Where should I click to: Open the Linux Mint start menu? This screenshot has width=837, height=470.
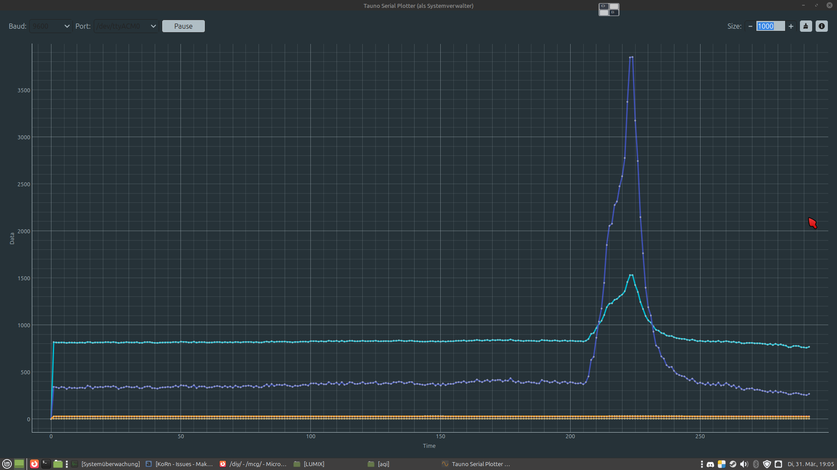(x=7, y=464)
